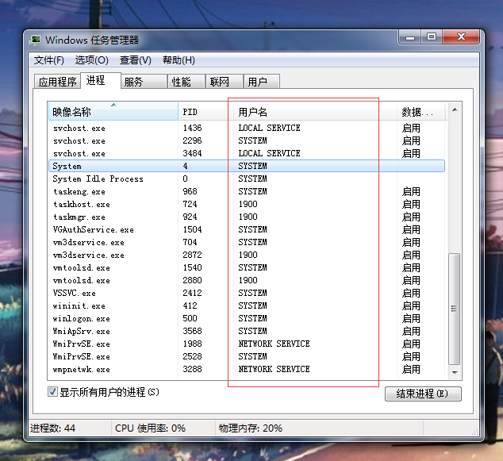Sort by 数据... column header

tap(420, 112)
